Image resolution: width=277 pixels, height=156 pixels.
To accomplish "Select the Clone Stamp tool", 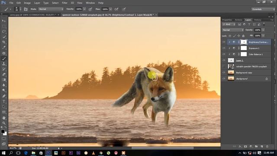I will (x=4, y=64).
